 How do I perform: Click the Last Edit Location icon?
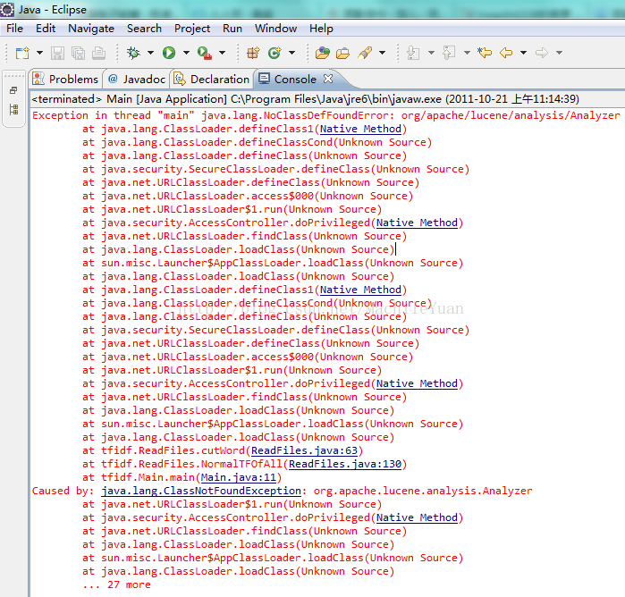tap(485, 54)
